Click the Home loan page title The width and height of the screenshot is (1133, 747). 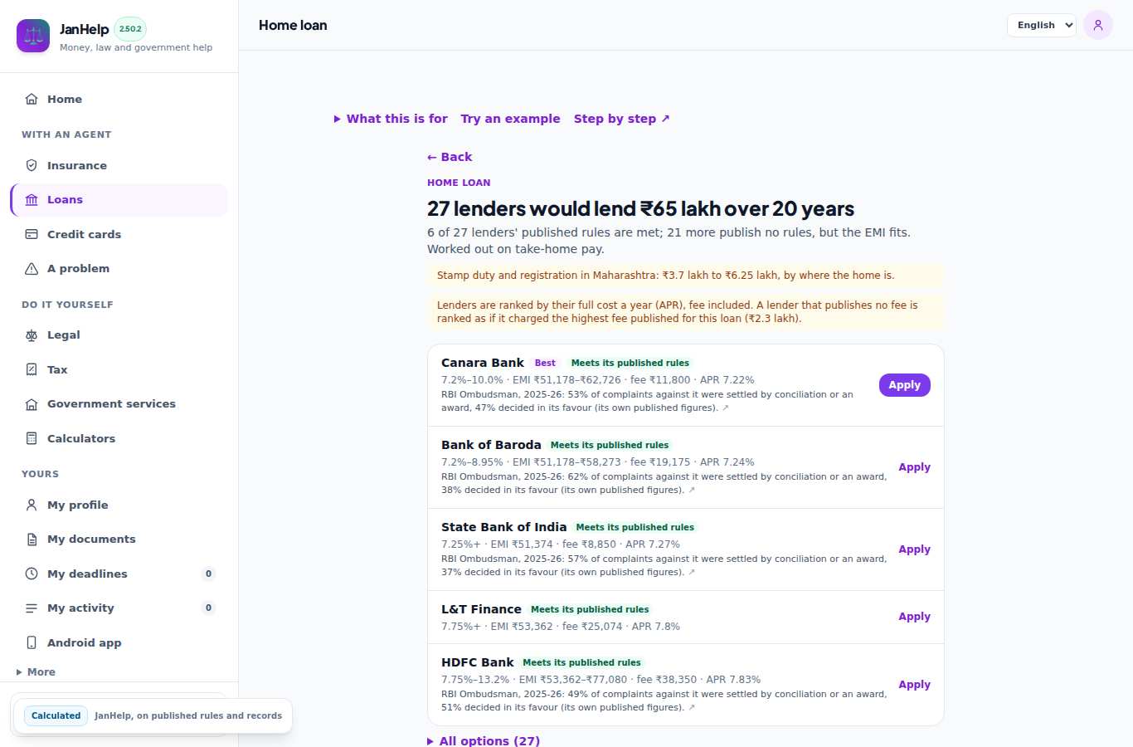pos(293,25)
